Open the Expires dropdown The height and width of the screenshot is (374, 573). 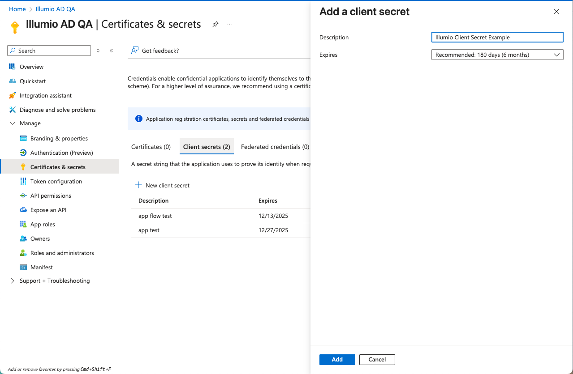pos(497,55)
